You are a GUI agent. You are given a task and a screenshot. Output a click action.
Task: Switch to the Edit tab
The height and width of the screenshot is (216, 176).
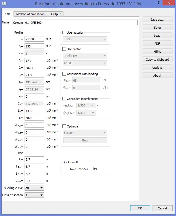pyautogui.click(x=7, y=14)
